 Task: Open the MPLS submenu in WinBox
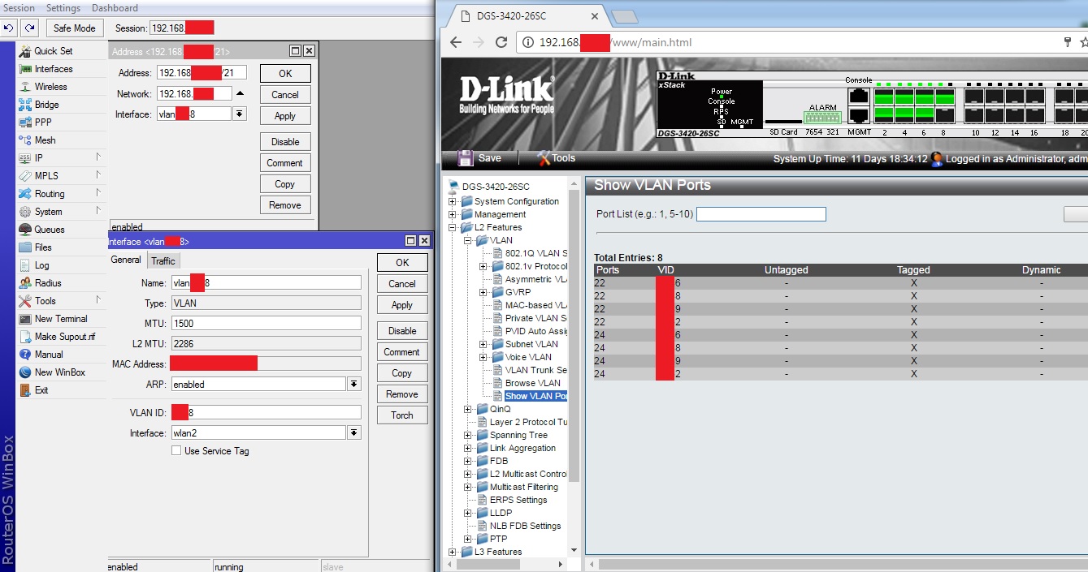tap(46, 176)
